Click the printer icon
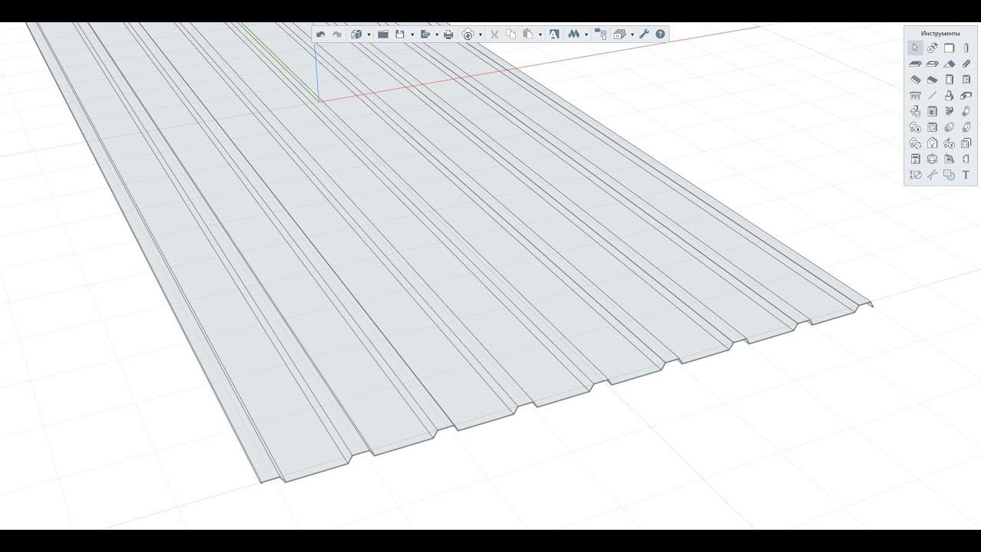Image resolution: width=981 pixels, height=552 pixels. (448, 34)
